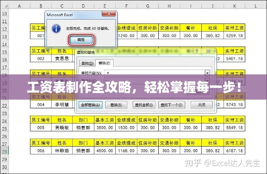This screenshot has width=267, height=174.
Task: Click the 关闭 button in the dialog
Action: (x=201, y=105)
